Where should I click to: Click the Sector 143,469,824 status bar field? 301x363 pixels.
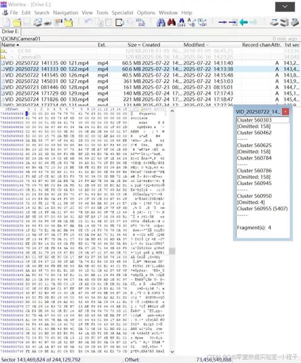tap(41, 359)
